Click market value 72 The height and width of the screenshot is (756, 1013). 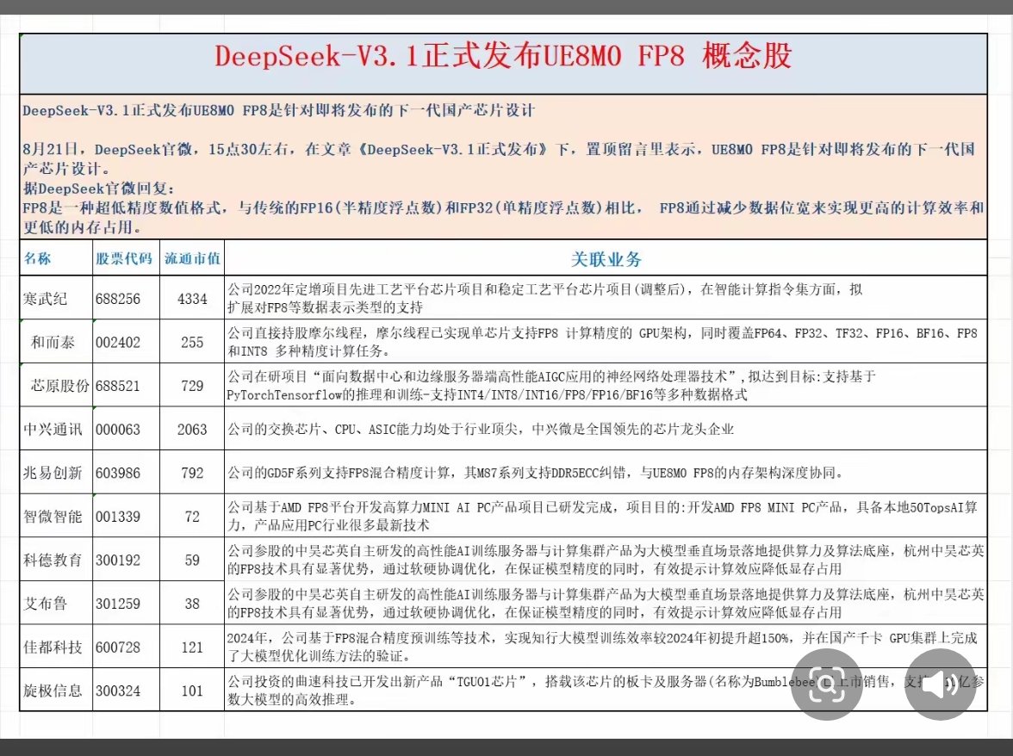pyautogui.click(x=193, y=517)
